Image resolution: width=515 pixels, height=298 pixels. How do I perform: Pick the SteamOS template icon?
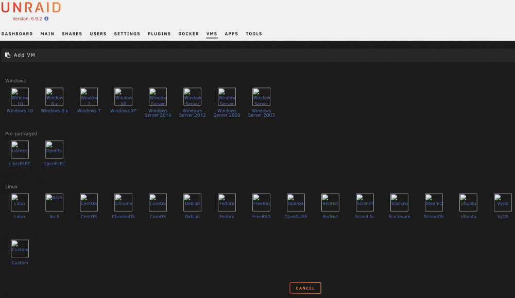(x=434, y=202)
